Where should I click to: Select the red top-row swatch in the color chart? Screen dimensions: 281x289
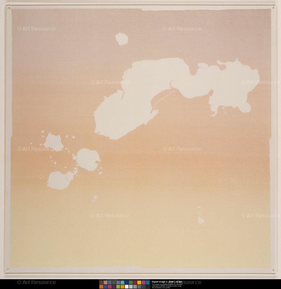[135, 282]
